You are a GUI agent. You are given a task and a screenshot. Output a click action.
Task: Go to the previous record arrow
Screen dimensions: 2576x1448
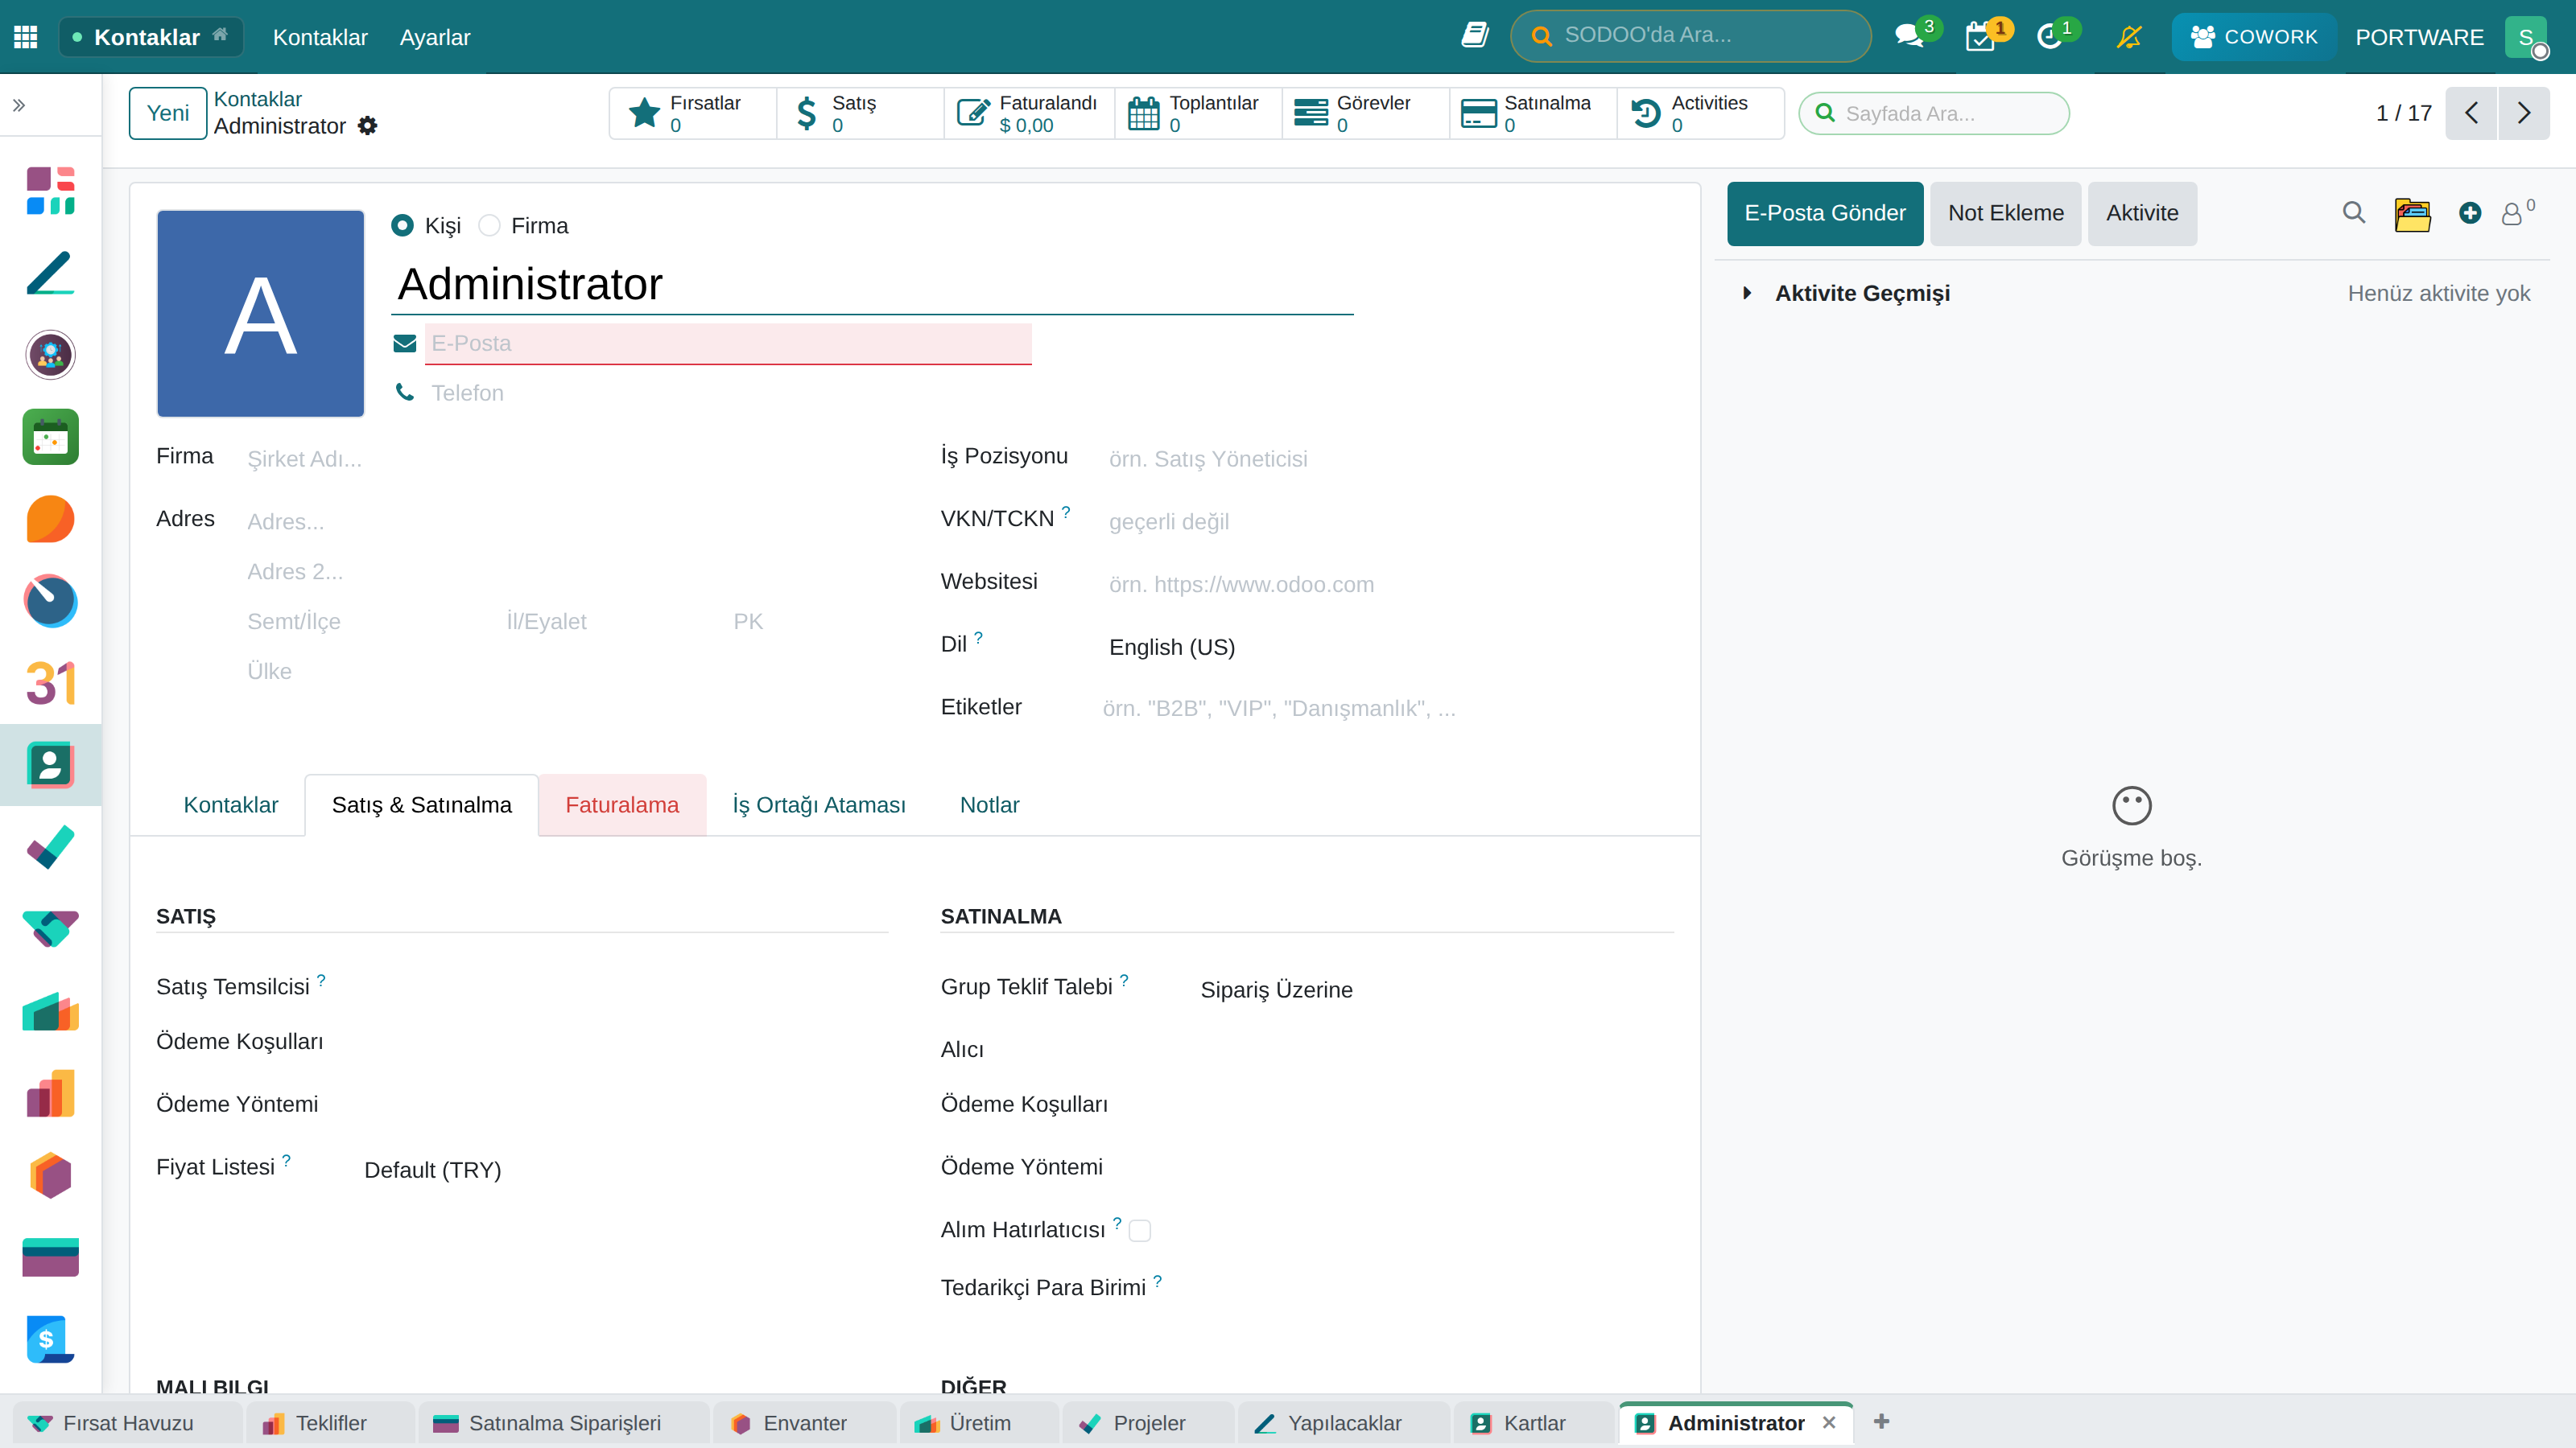(2472, 113)
